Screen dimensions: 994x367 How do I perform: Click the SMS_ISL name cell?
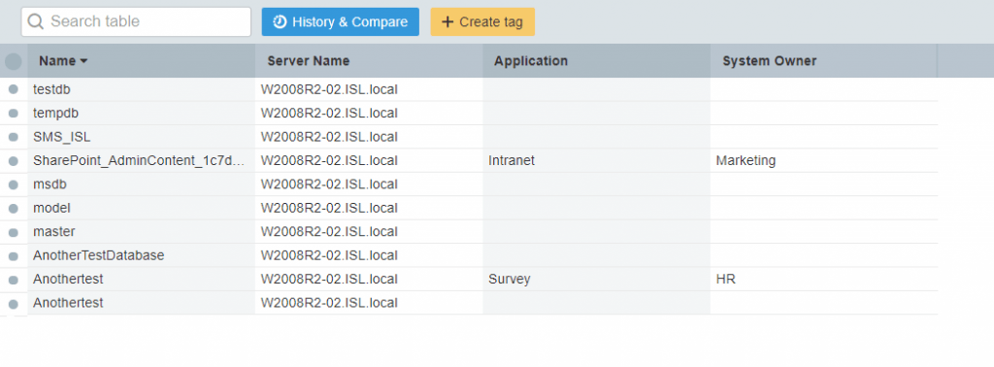click(141, 137)
